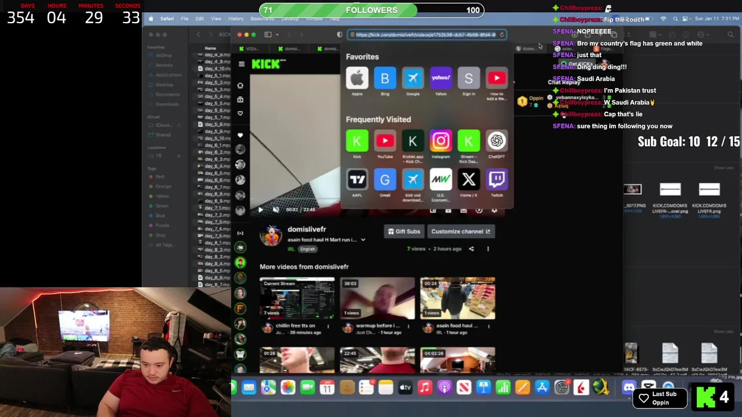Open video options three-dot menu
Screen dimensions: 742x417
[x=488, y=249]
